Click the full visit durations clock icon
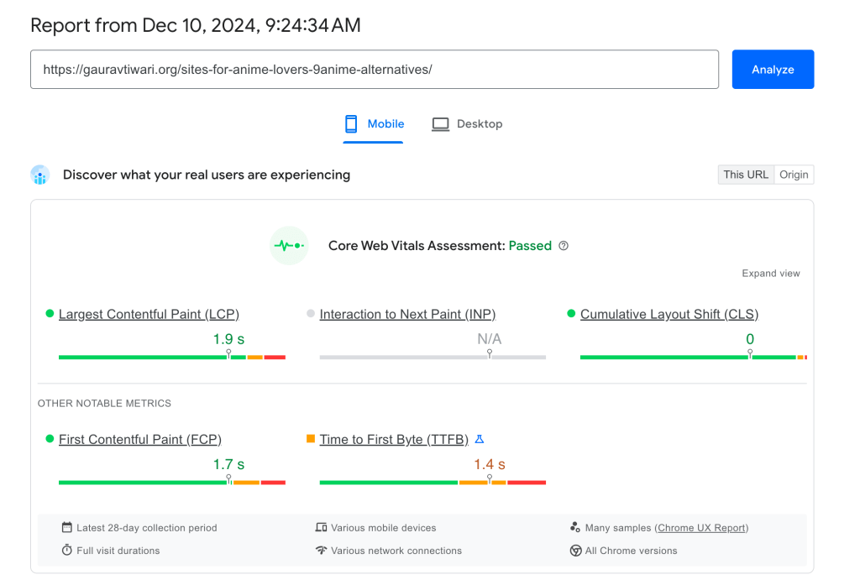 tap(67, 550)
